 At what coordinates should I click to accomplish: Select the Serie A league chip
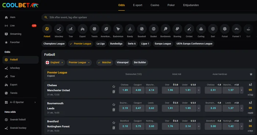(131, 44)
